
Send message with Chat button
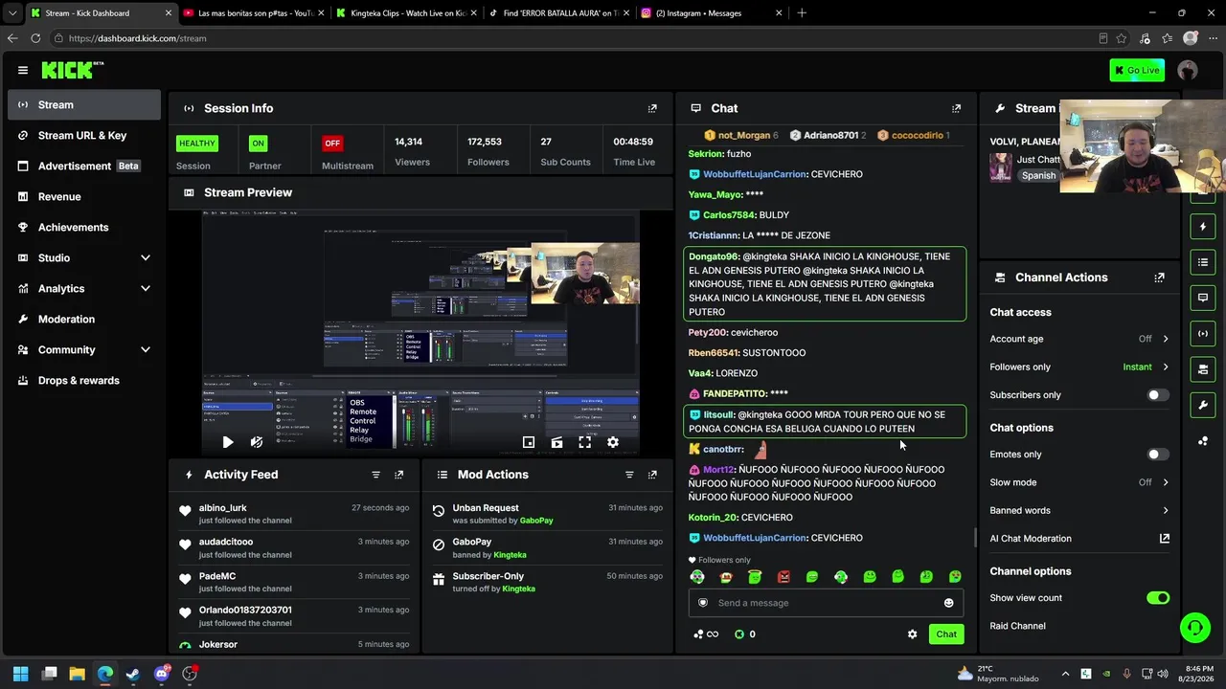[946, 634]
